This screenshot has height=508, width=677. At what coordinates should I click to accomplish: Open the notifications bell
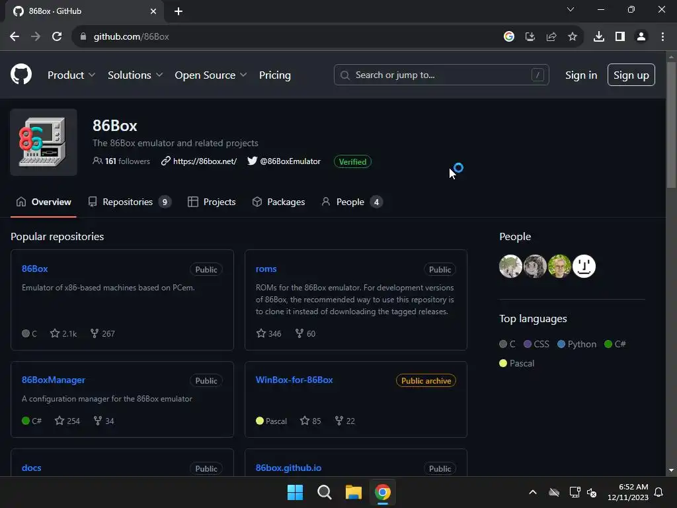click(x=658, y=492)
